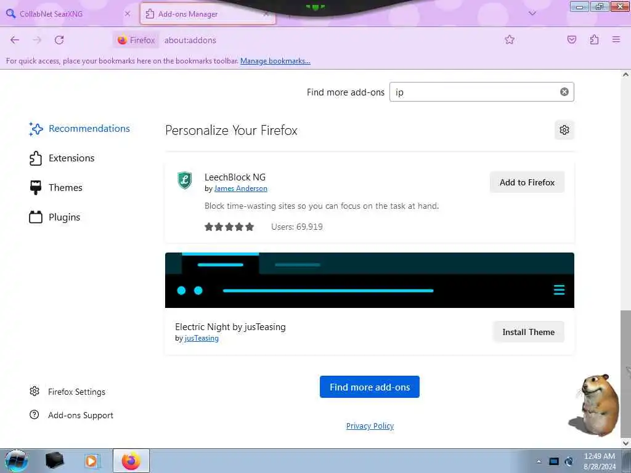The image size is (631, 473).
Task: Click the blue Find more add-ons button
Action: (x=370, y=387)
